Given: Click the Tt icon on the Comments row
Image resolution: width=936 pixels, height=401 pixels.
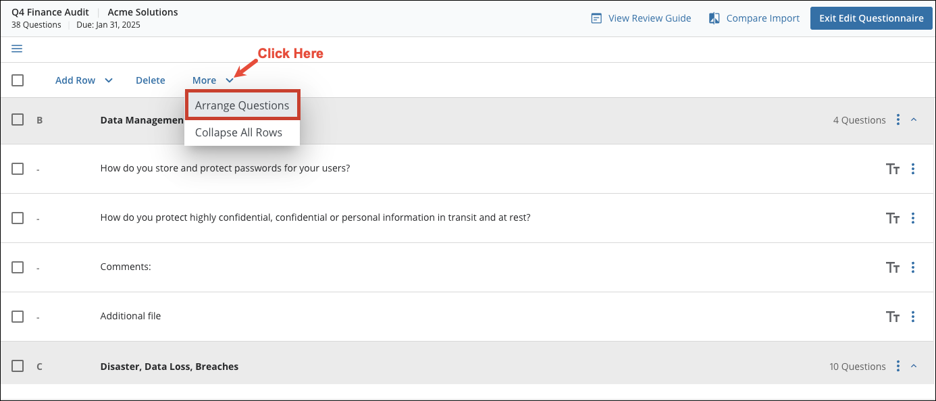Looking at the screenshot, I should coord(893,267).
